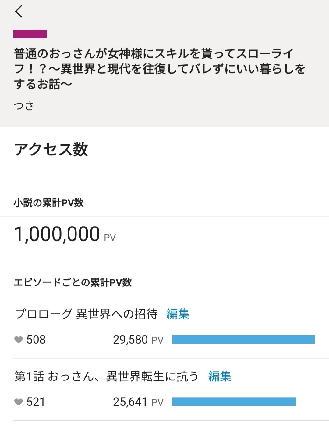Click the magenta genre tag bar
The image size is (329, 429).
tap(30, 34)
